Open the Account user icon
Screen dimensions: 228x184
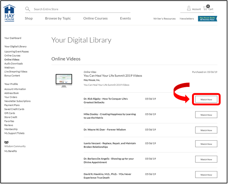coord(189,9)
